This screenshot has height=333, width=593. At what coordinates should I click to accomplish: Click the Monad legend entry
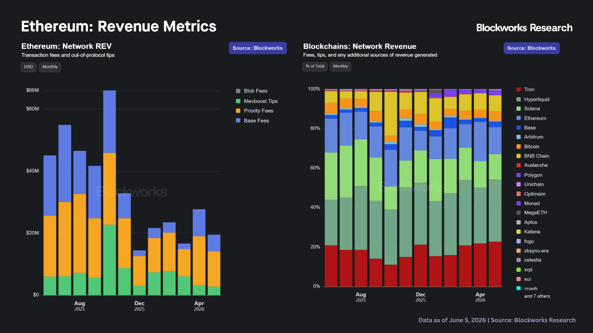[x=528, y=203]
